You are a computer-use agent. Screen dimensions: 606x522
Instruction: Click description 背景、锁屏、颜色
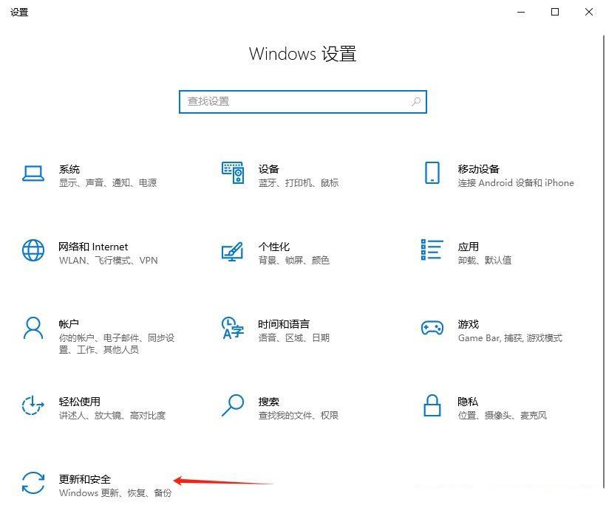(x=293, y=260)
